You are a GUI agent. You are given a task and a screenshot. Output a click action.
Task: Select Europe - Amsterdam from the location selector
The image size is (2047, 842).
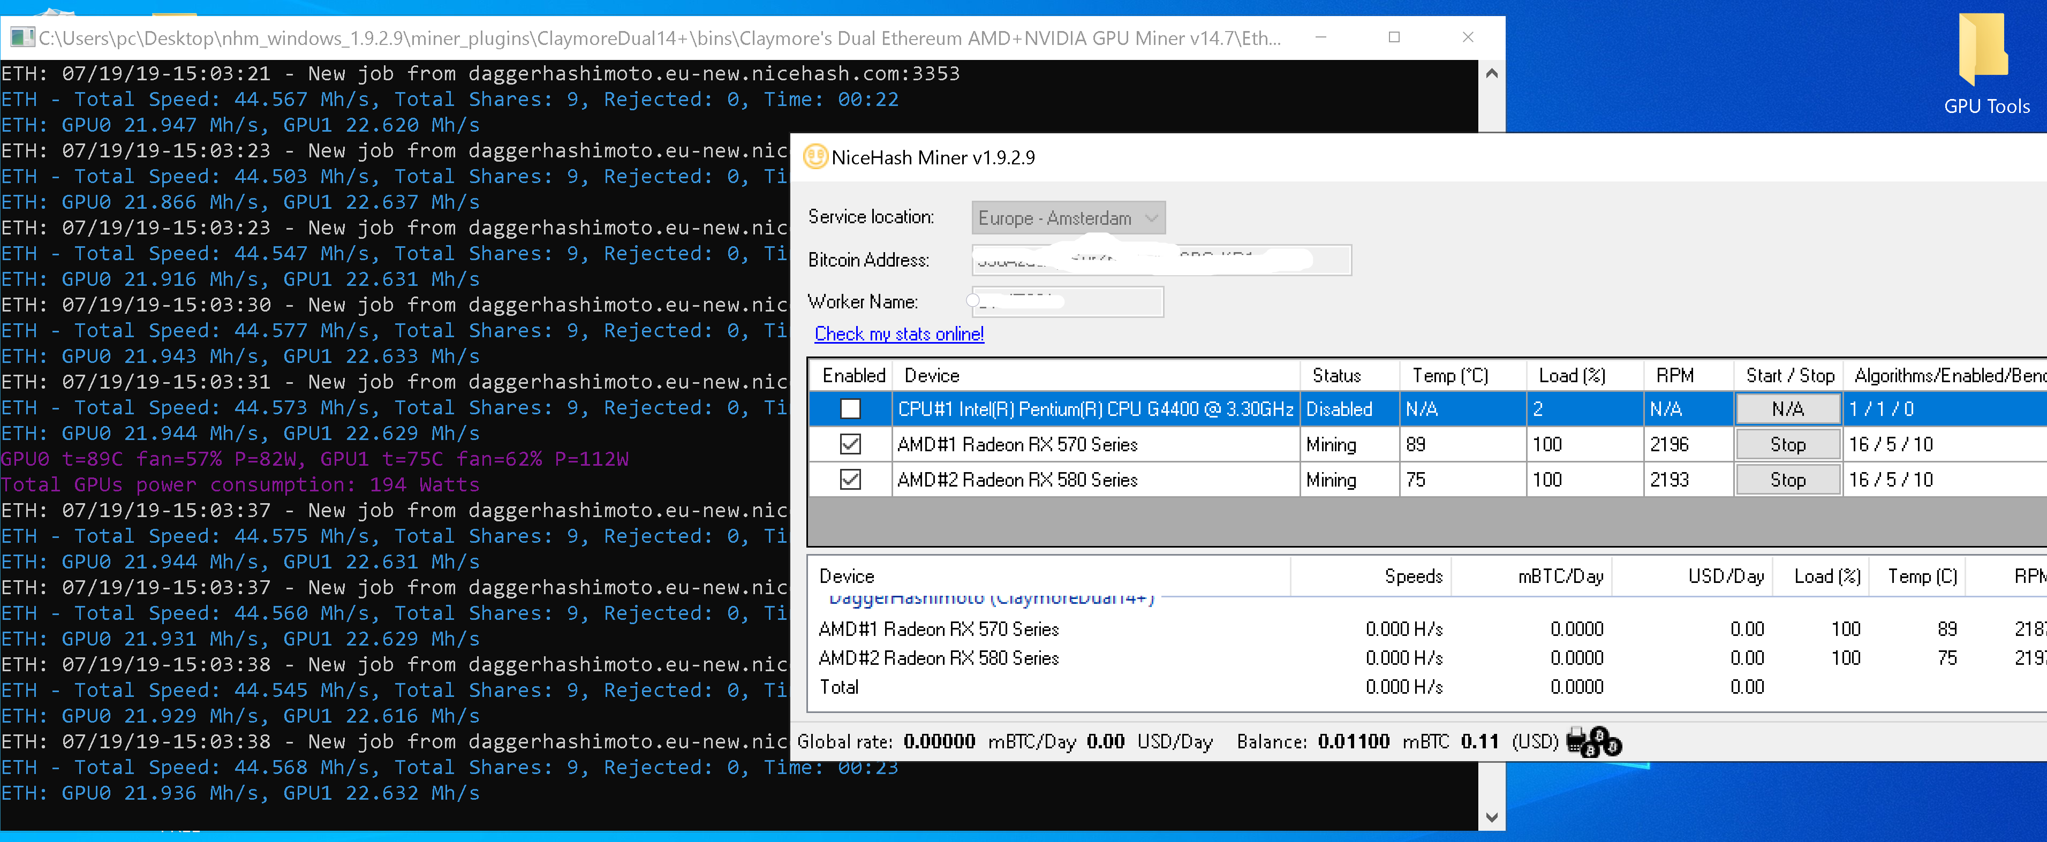click(1057, 217)
